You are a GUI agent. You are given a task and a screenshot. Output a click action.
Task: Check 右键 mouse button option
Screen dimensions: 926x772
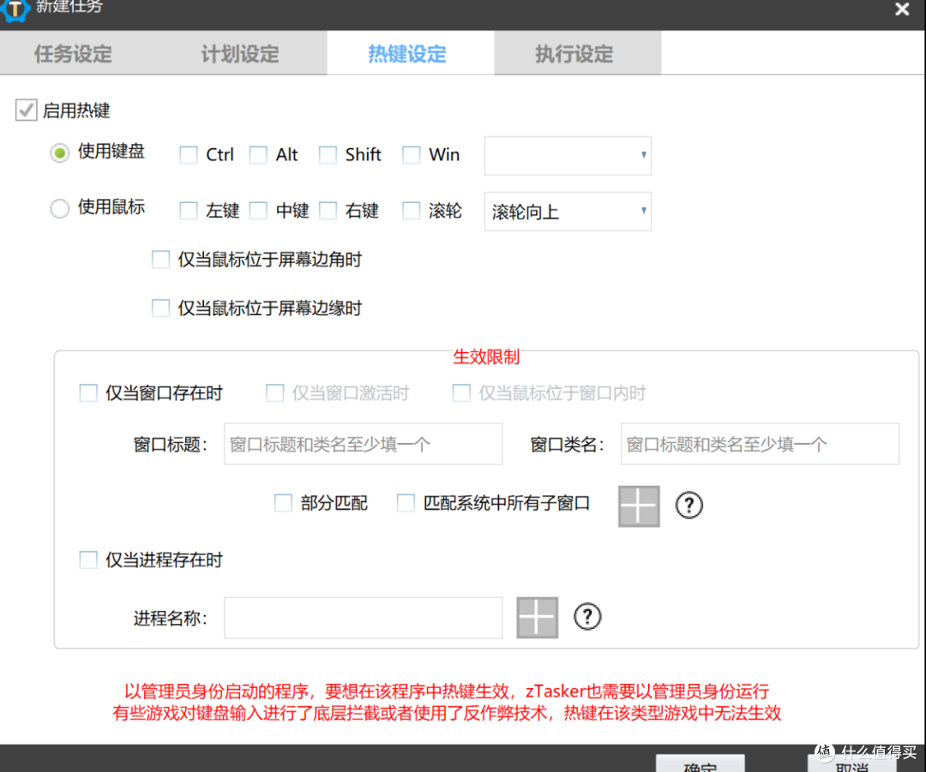[328, 210]
